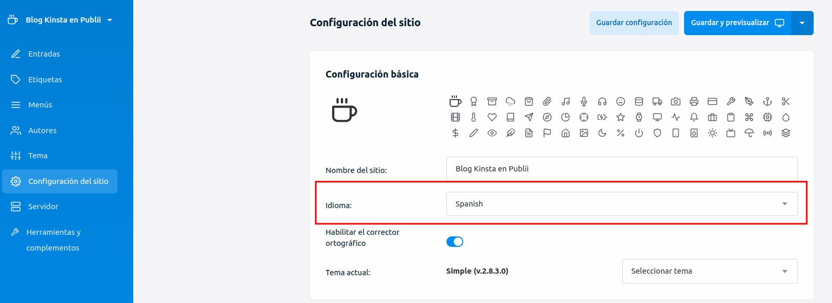Choose the stacked layers icon
The image size is (832, 303).
(786, 133)
